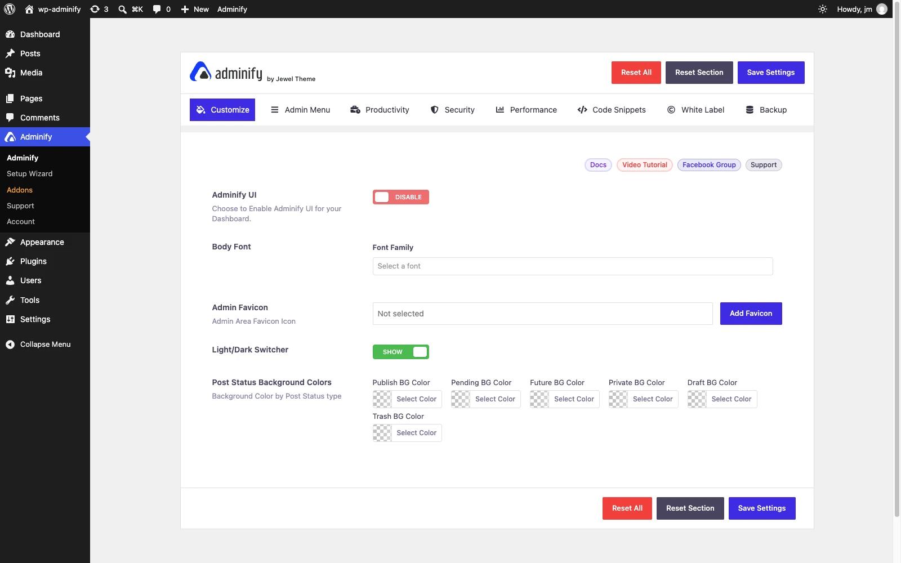Click the Posts pin icon
Image resolution: width=901 pixels, height=563 pixels.
tap(10, 53)
